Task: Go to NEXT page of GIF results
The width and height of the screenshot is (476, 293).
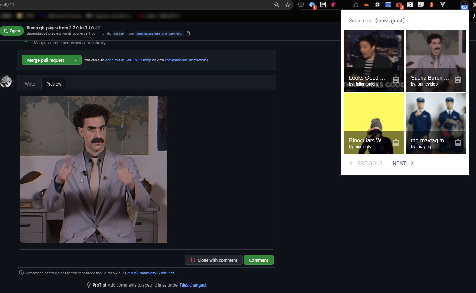Action: pos(403,163)
